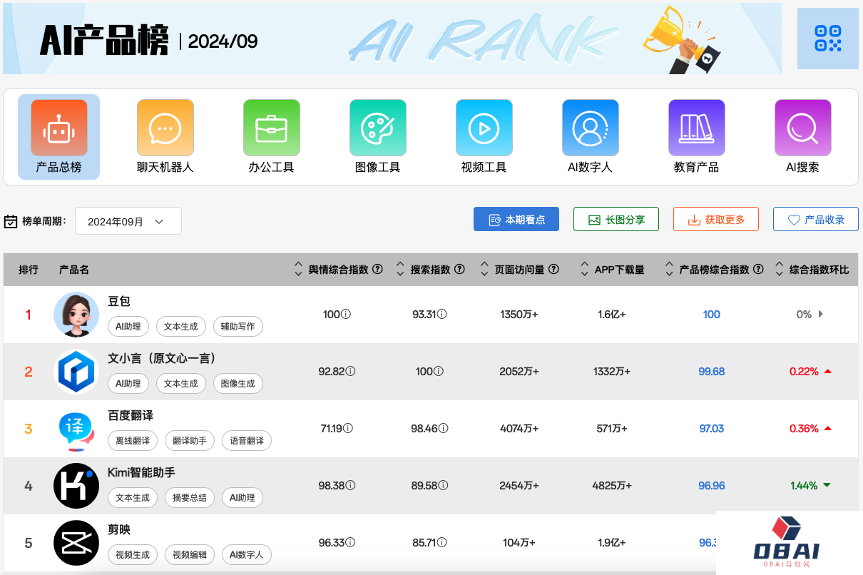
Task: Click 获取更多 to get more data
Action: [x=715, y=219]
